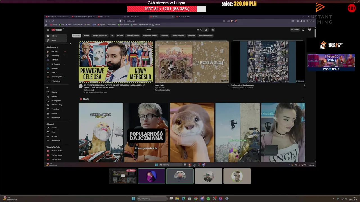Open Prawdziwe cele USA video thumbnail

(x=116, y=62)
